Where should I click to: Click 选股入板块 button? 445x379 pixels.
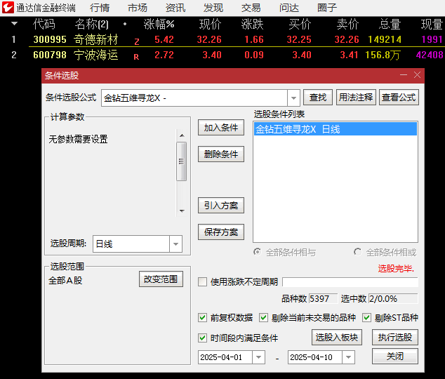click(337, 337)
